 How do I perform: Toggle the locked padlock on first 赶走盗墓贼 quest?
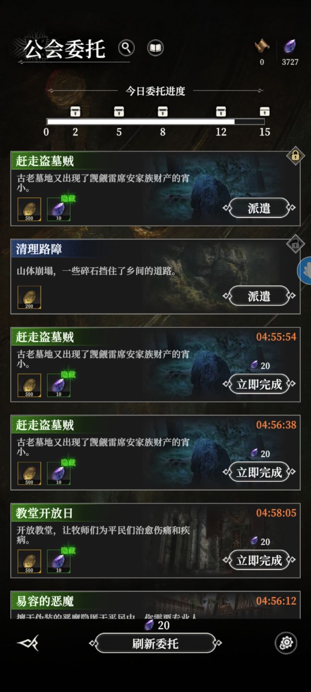[295, 156]
